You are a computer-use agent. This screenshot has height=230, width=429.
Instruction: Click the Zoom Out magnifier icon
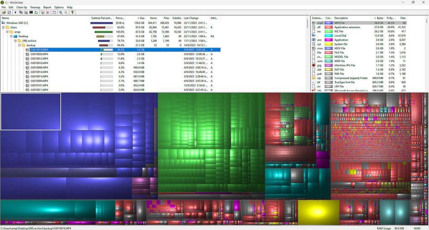pos(66,12)
